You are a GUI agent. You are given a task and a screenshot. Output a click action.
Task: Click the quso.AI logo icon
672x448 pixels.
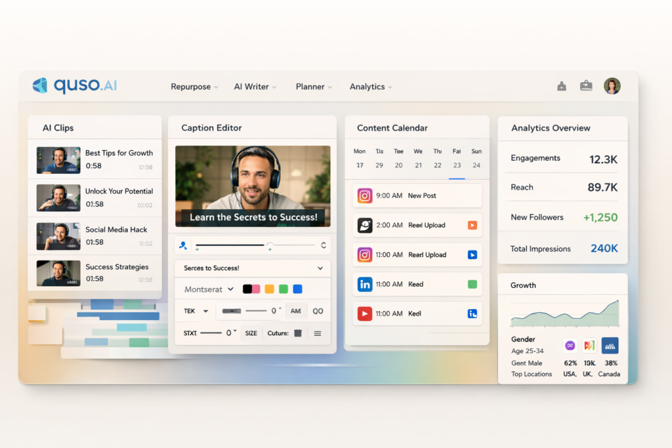point(39,86)
